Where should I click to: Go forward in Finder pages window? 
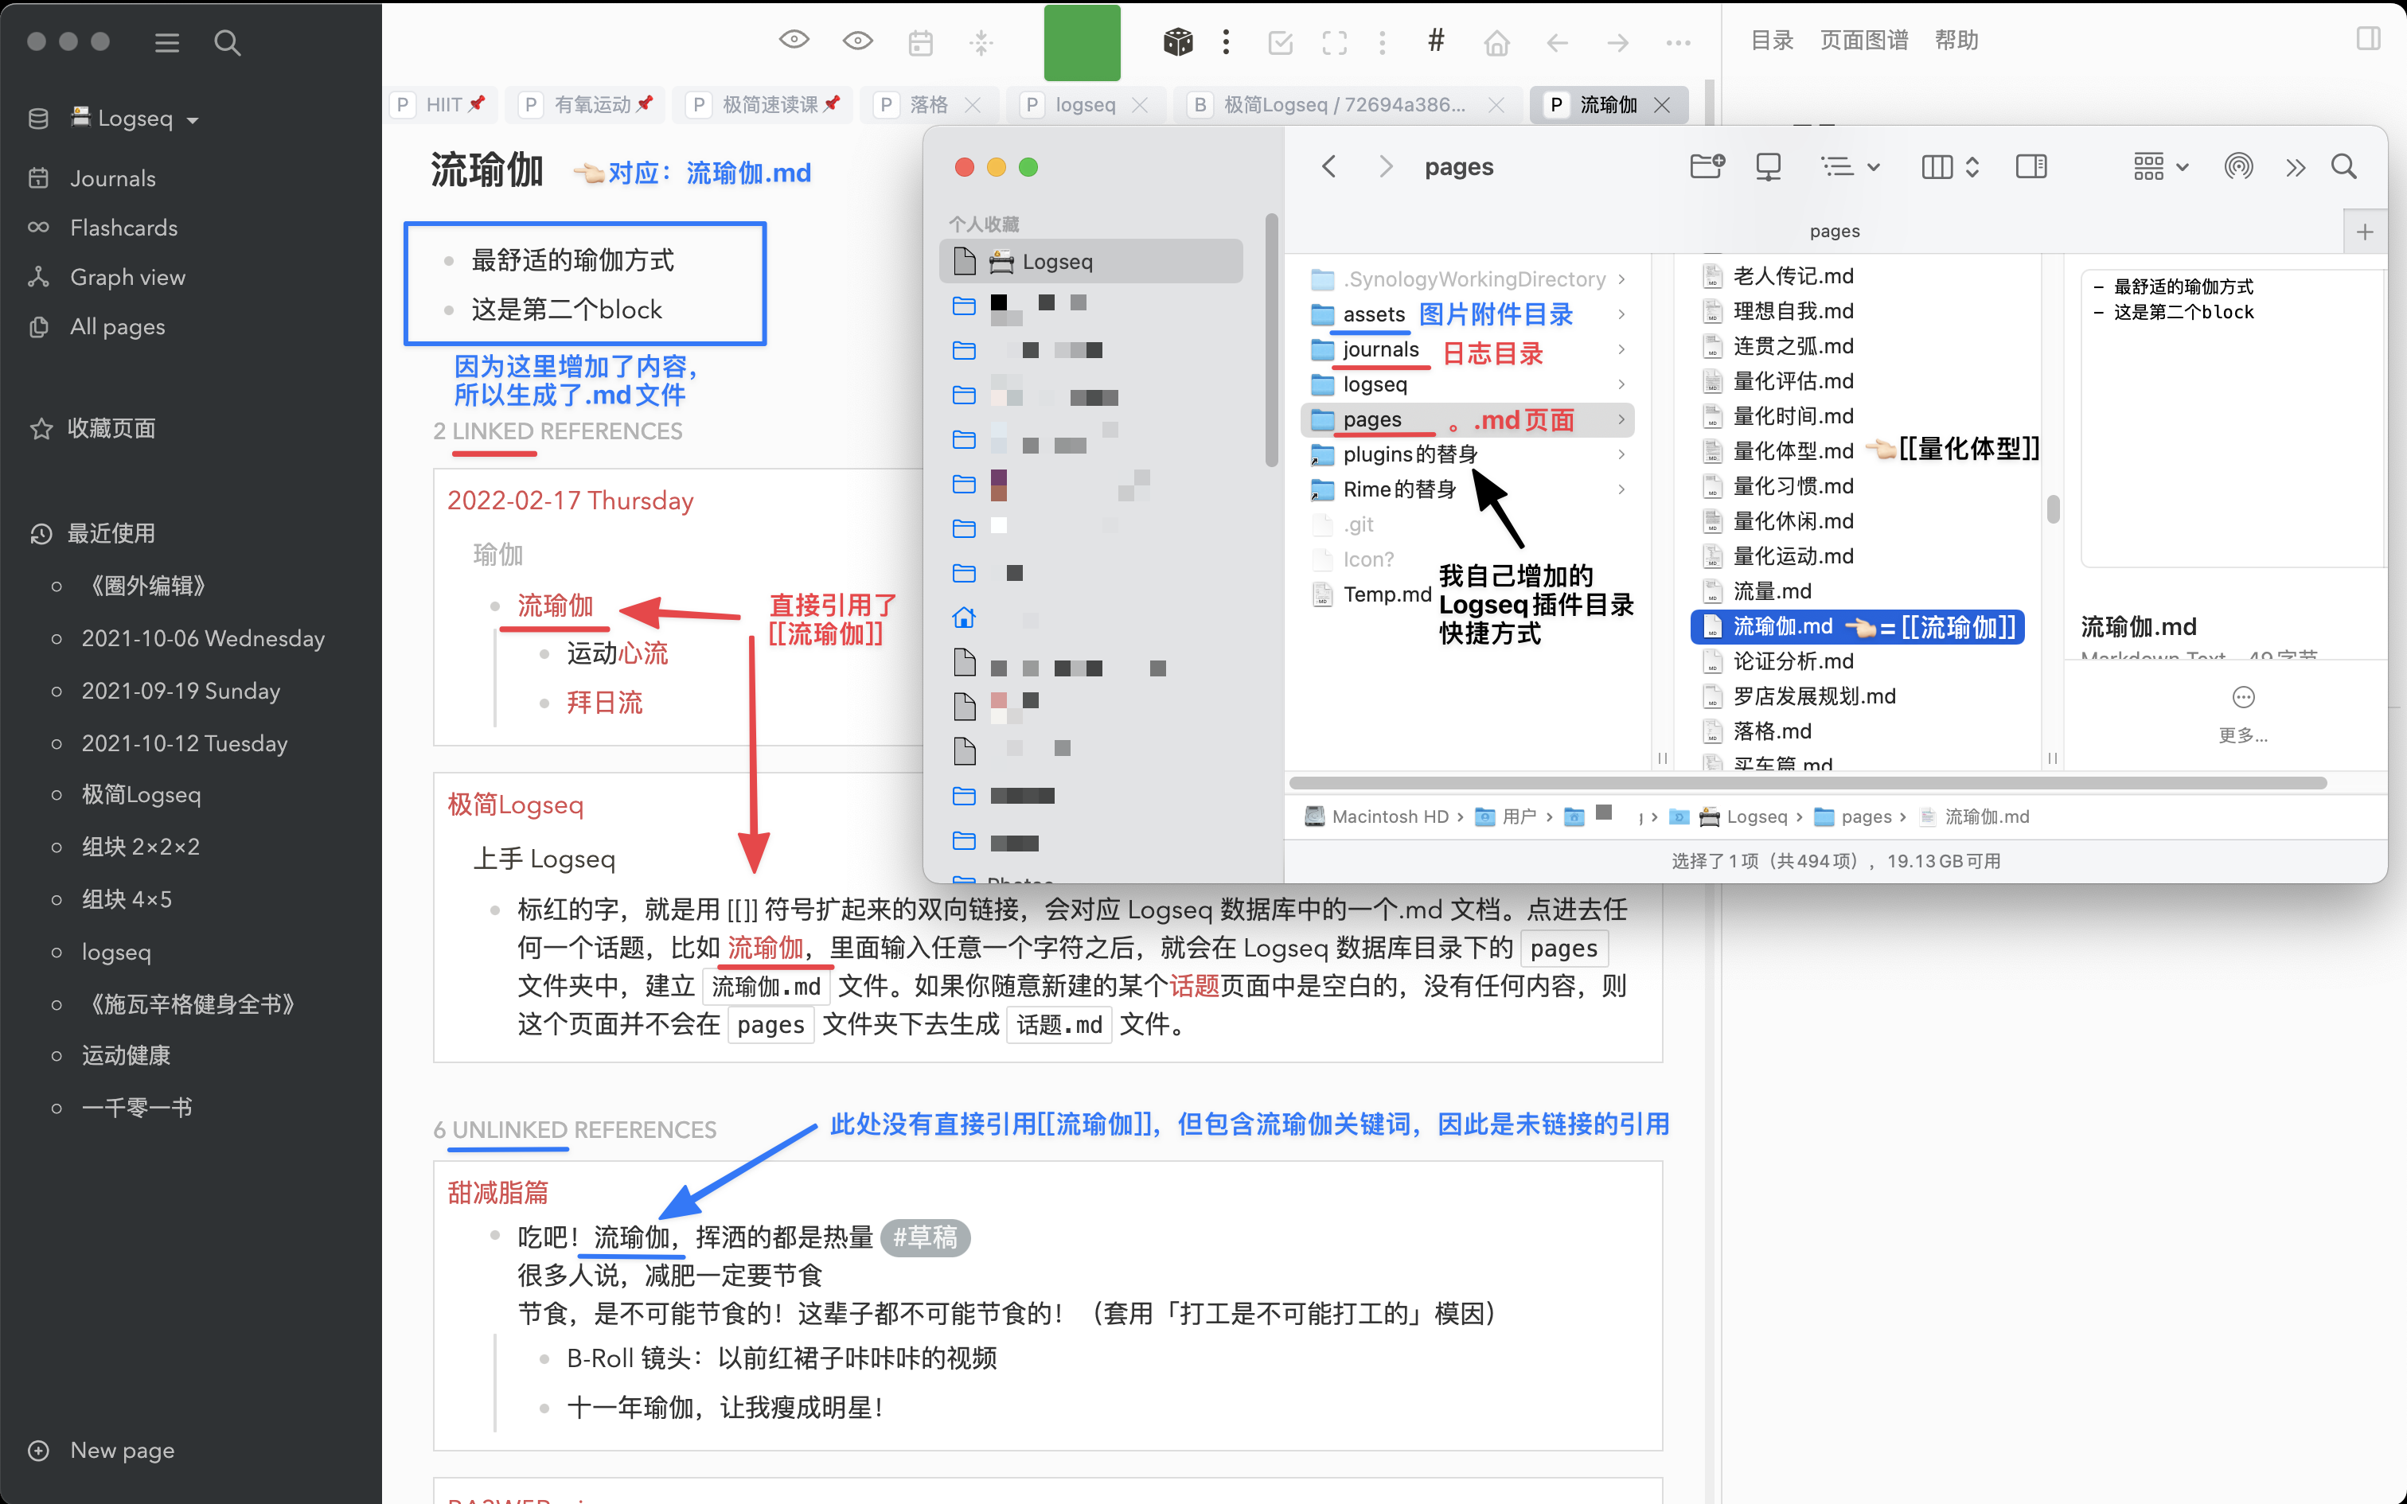1386,166
